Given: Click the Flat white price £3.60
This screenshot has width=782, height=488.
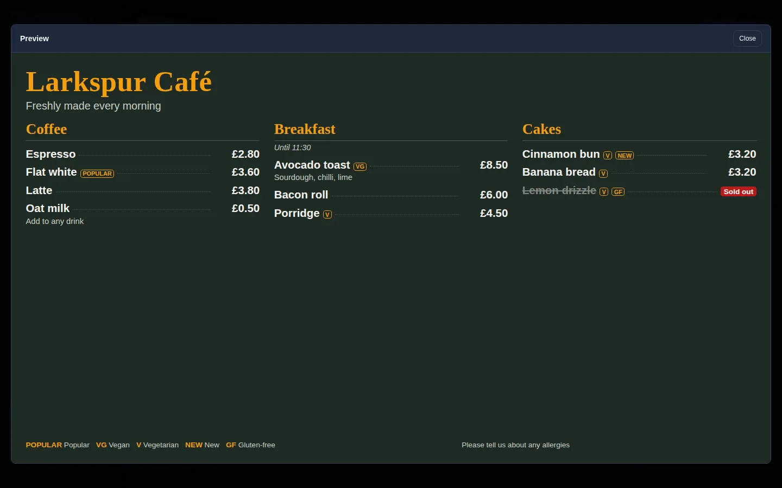Looking at the screenshot, I should point(245,172).
